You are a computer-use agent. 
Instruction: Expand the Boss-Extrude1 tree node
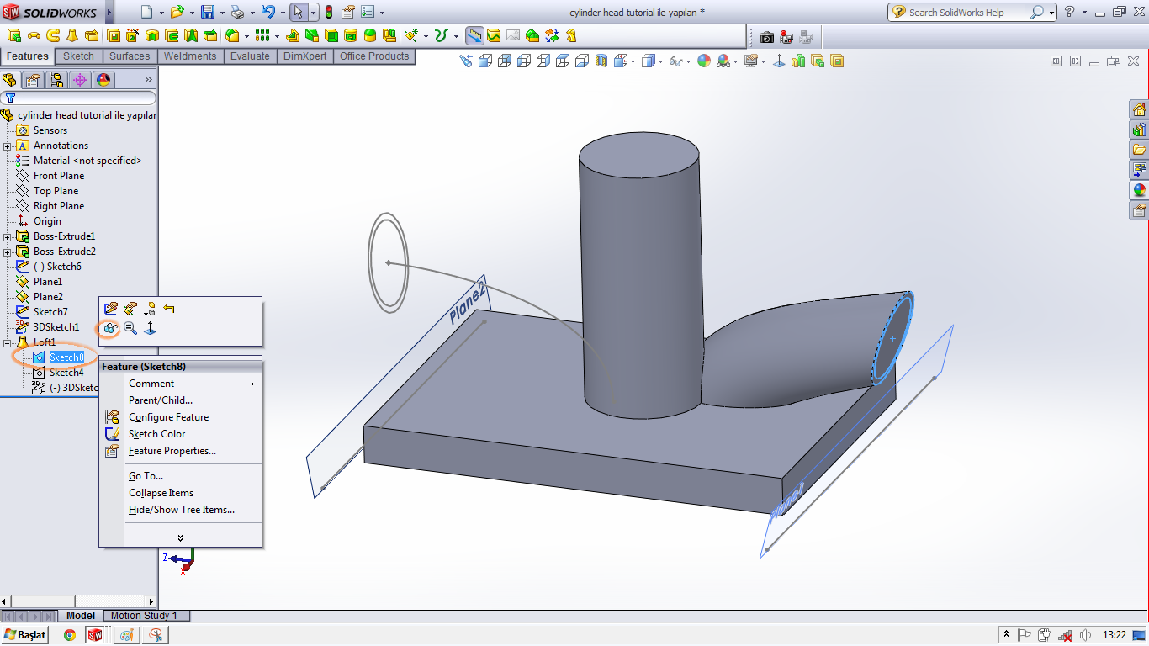point(8,236)
